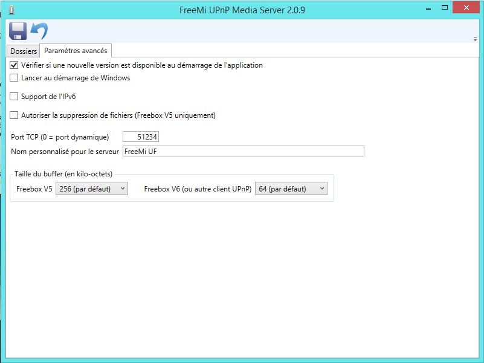Viewport: 484px width, 363px height.
Task: Open the Freebox V5 buffer size dropdown
Action: tap(92, 188)
